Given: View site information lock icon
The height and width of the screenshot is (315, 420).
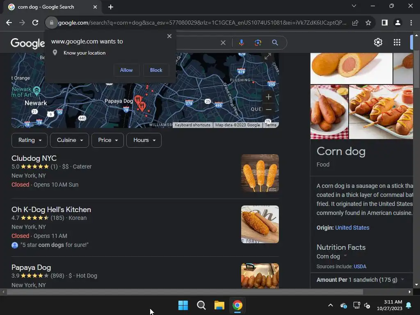Looking at the screenshot, I should click(x=51, y=23).
